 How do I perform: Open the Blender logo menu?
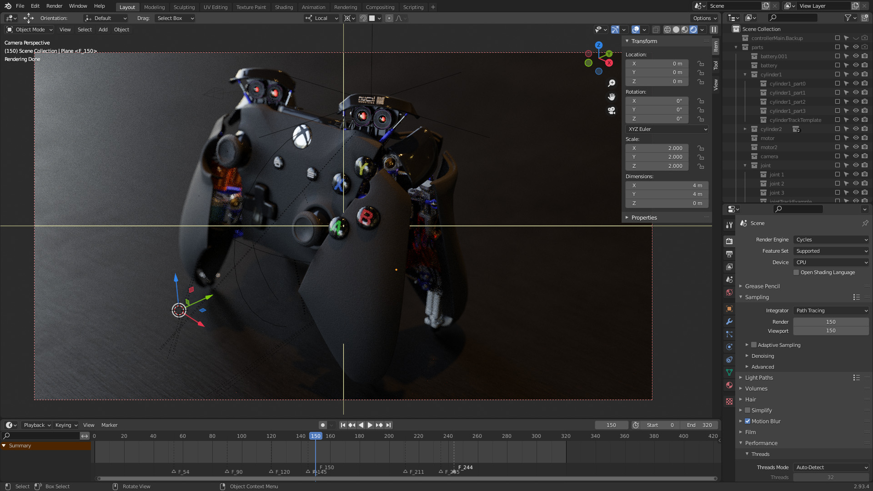click(8, 6)
